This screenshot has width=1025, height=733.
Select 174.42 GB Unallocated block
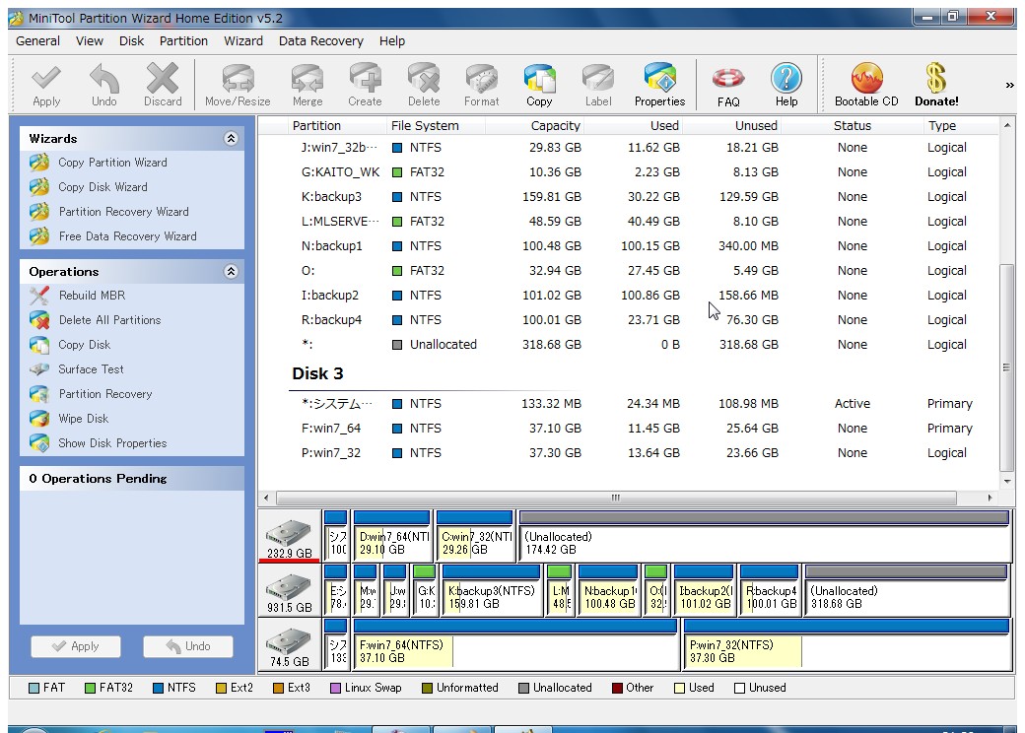765,537
